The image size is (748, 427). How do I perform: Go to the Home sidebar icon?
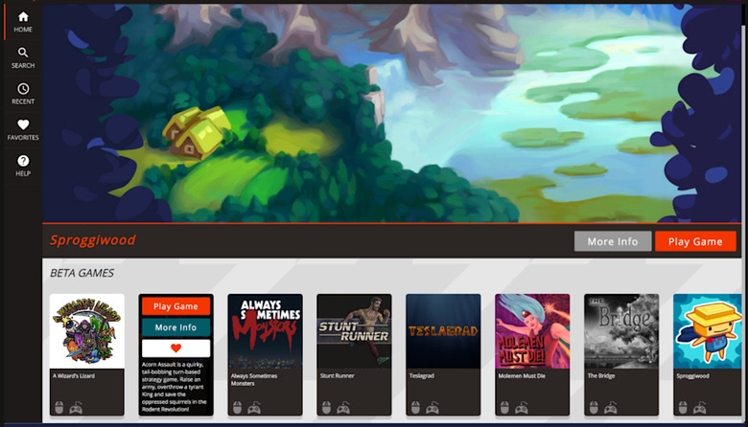tap(23, 21)
